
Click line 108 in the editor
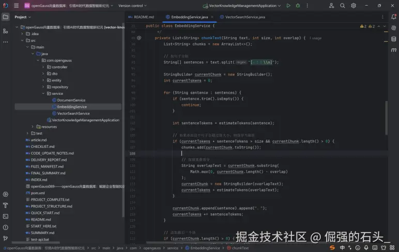coord(257,153)
